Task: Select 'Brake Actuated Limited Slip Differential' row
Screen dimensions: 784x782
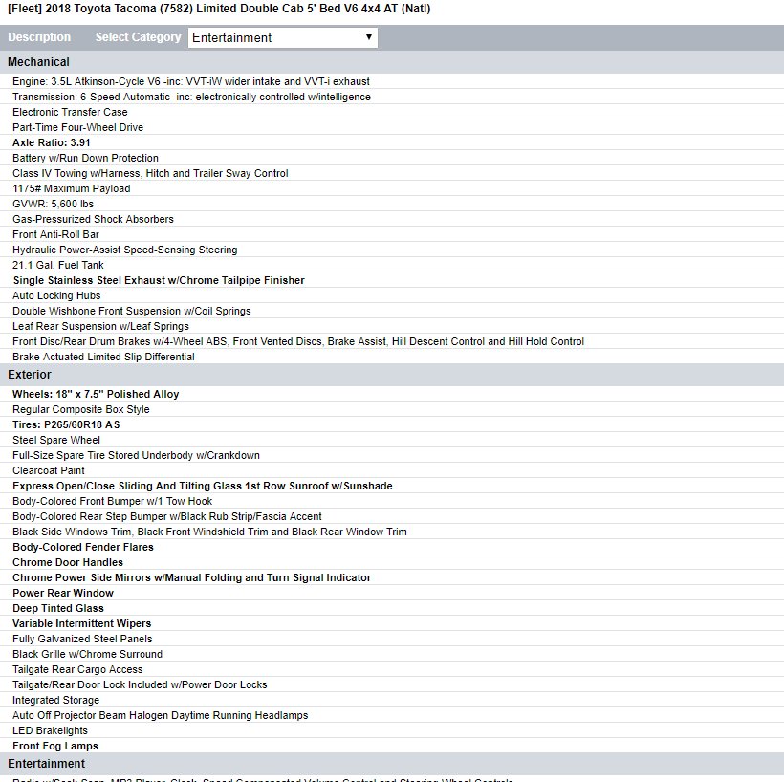Action: pyautogui.click(x=392, y=357)
